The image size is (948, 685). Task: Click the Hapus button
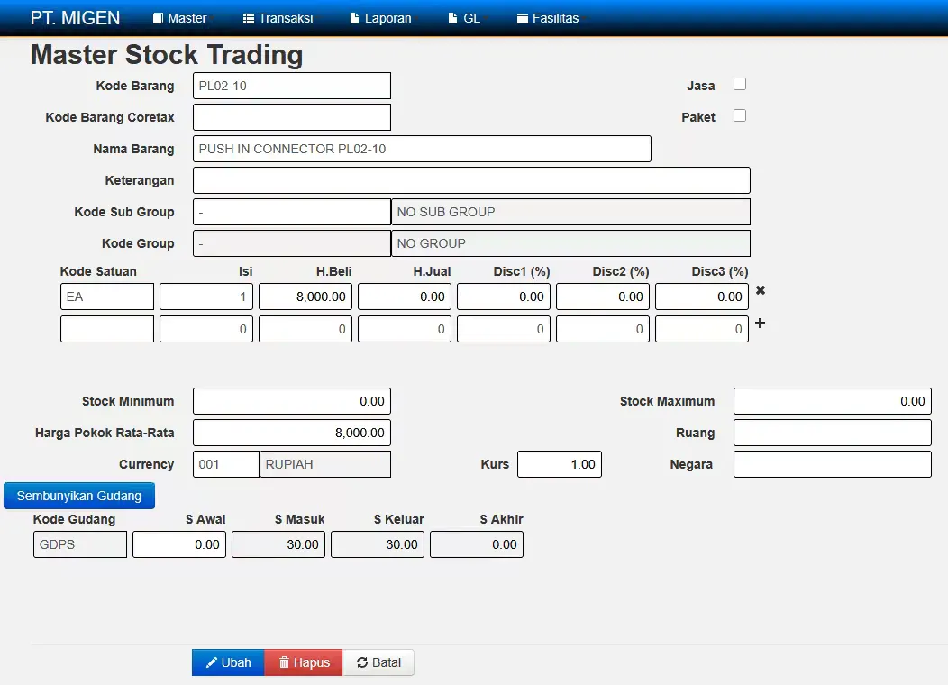tap(304, 662)
